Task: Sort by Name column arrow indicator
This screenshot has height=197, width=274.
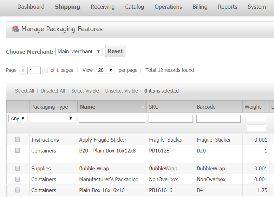Action: coord(142,107)
